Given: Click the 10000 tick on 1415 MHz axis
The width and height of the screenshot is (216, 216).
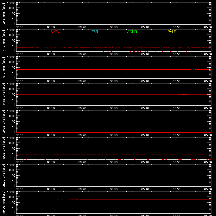Looking at the screenshot, I should (11, 84).
